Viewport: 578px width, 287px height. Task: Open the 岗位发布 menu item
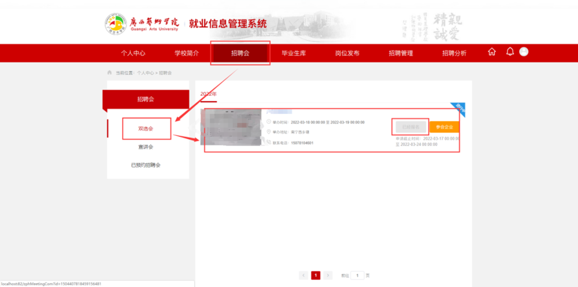pyautogui.click(x=347, y=53)
